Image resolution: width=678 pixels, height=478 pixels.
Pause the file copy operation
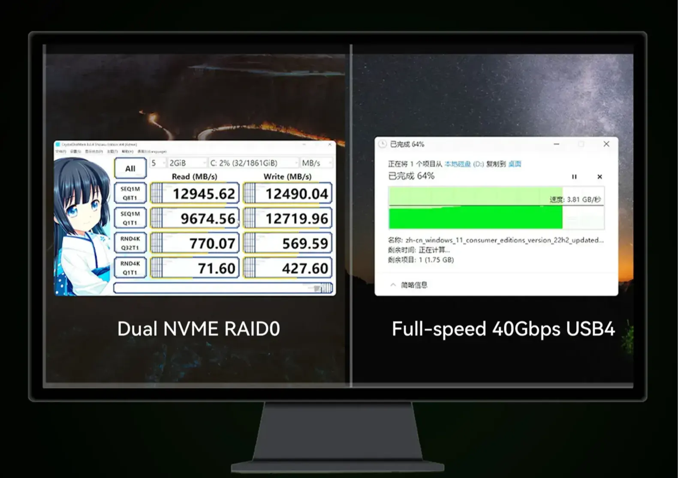(x=574, y=176)
